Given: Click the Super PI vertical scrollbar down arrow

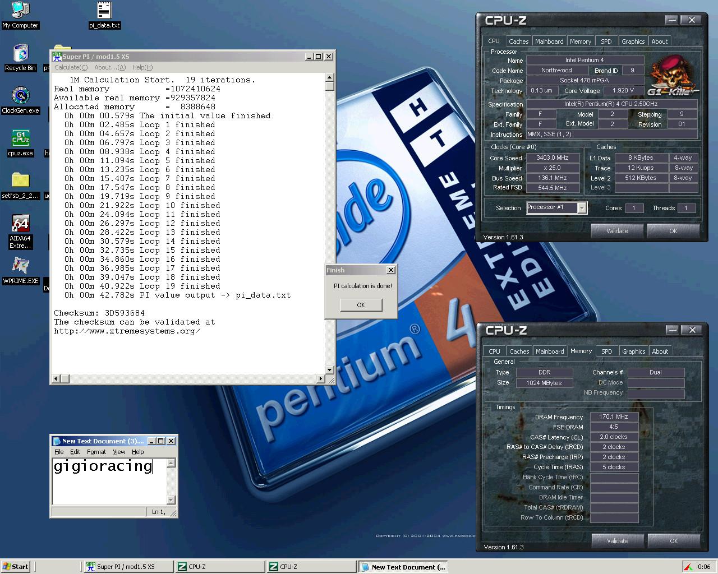Looking at the screenshot, I should [330, 370].
